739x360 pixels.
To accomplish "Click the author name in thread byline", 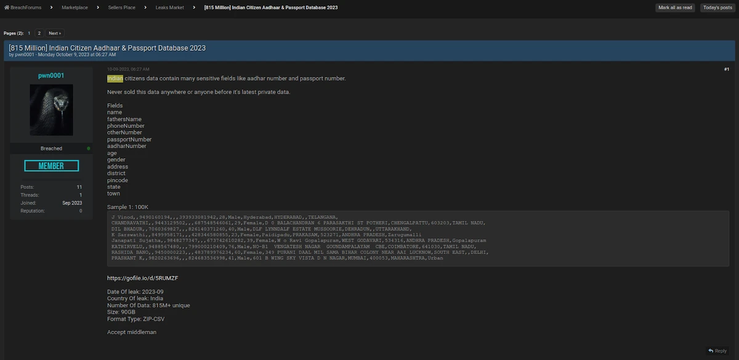I will [25, 55].
